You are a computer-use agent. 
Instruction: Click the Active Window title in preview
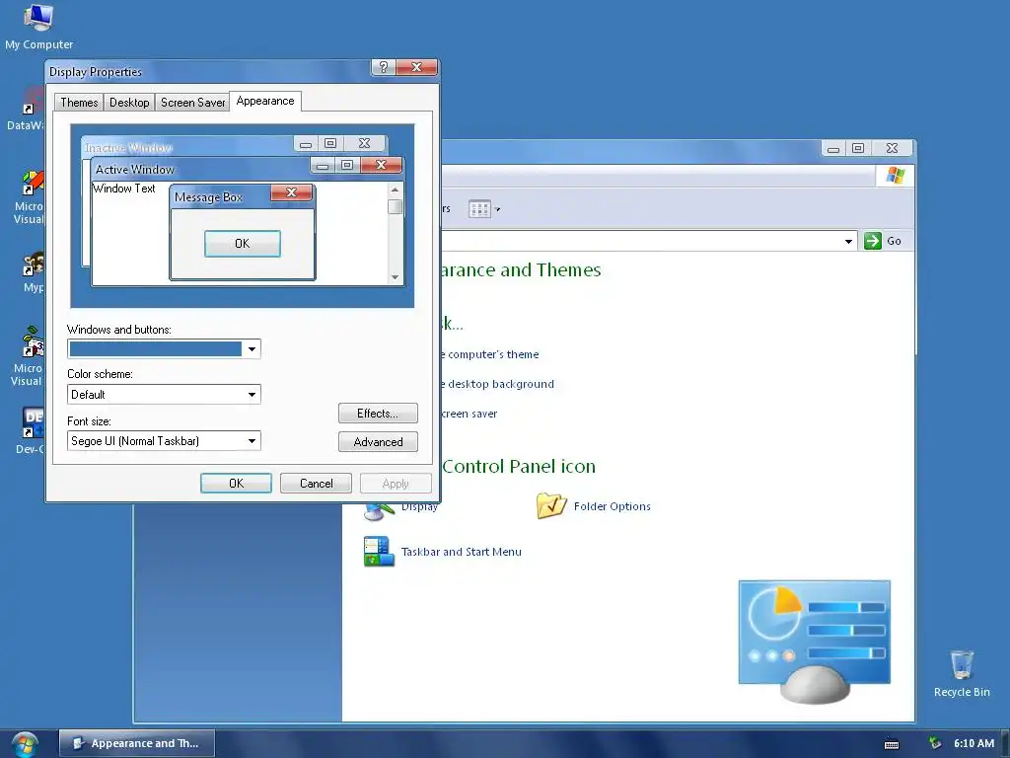coord(134,170)
